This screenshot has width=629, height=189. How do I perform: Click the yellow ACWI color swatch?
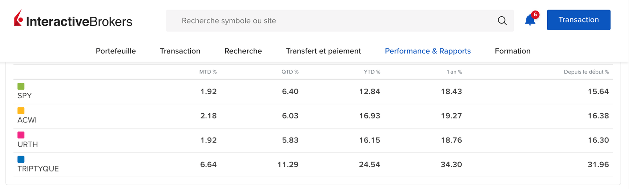coord(21,110)
